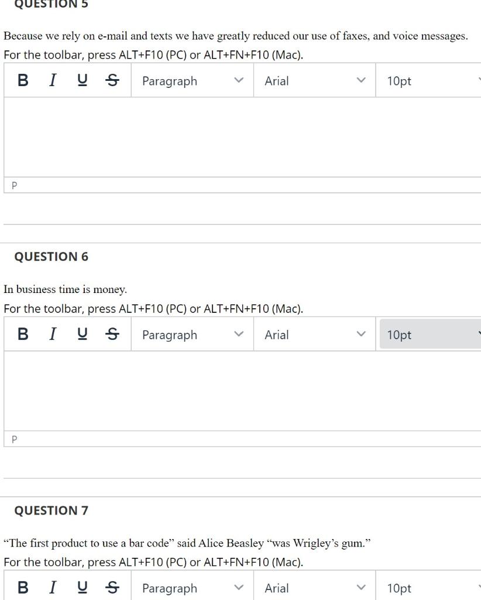Apply Strikethrough in Question 6 toolbar

pos(111,335)
